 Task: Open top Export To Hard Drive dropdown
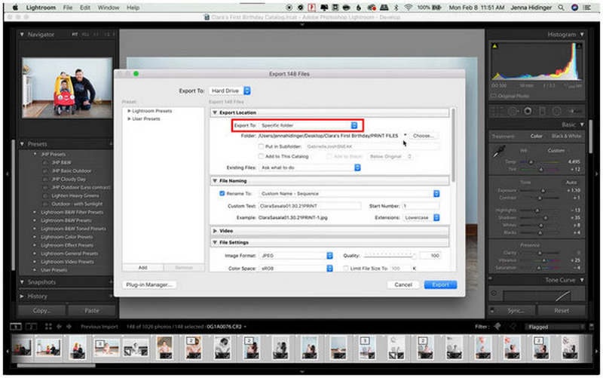tap(230, 91)
